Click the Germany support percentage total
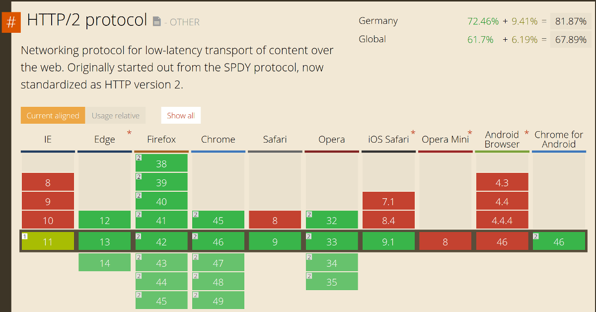The image size is (596, 312). (571, 21)
